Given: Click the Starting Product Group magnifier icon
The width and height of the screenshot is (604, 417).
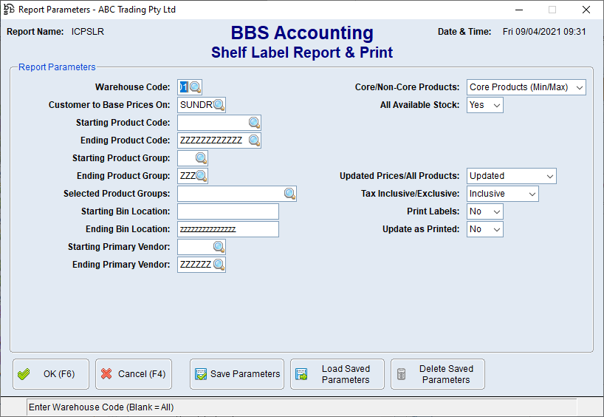Looking at the screenshot, I should [201, 158].
